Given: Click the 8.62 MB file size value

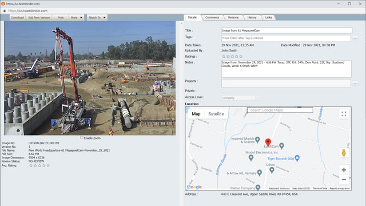Looking at the screenshot, I should 34,154.
